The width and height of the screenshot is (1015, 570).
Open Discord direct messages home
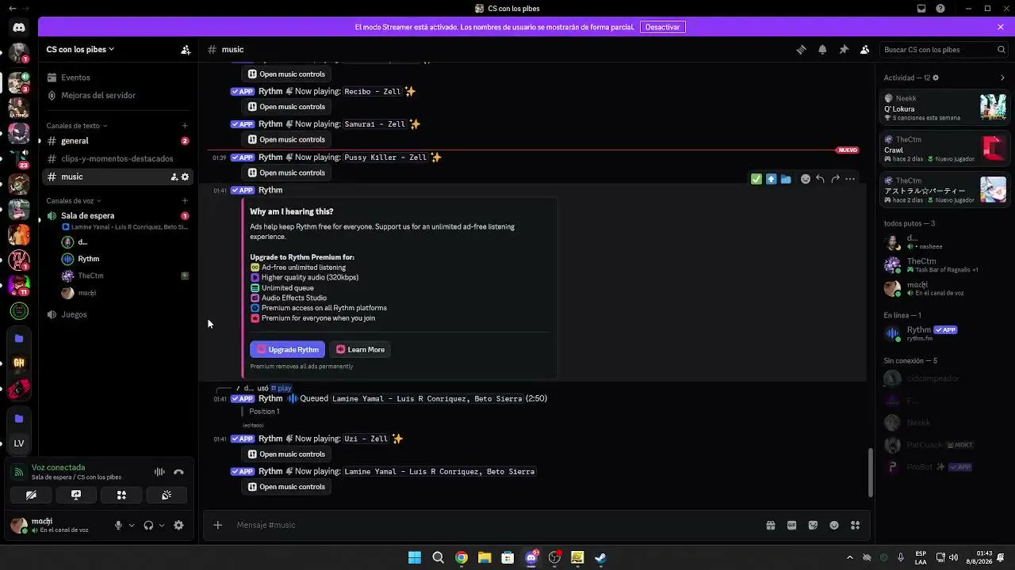[x=19, y=28]
